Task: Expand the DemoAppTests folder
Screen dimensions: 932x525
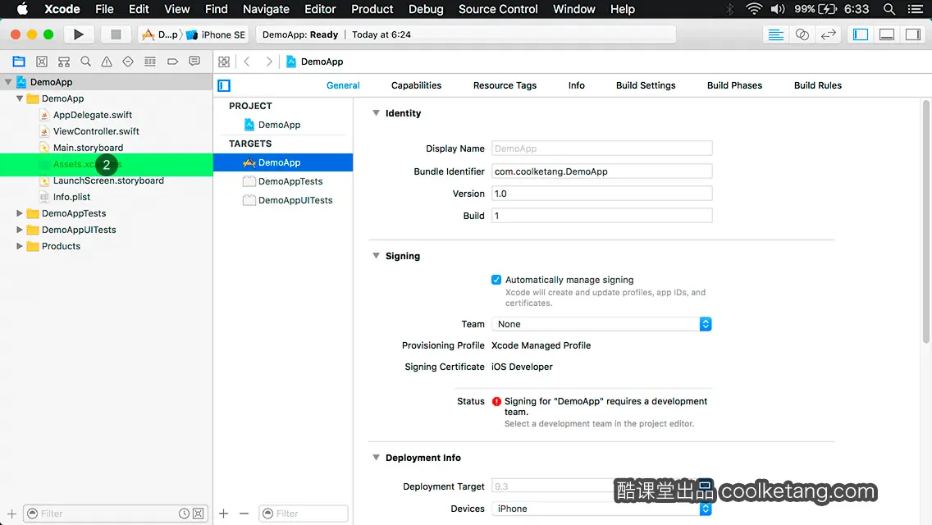Action: click(20, 212)
